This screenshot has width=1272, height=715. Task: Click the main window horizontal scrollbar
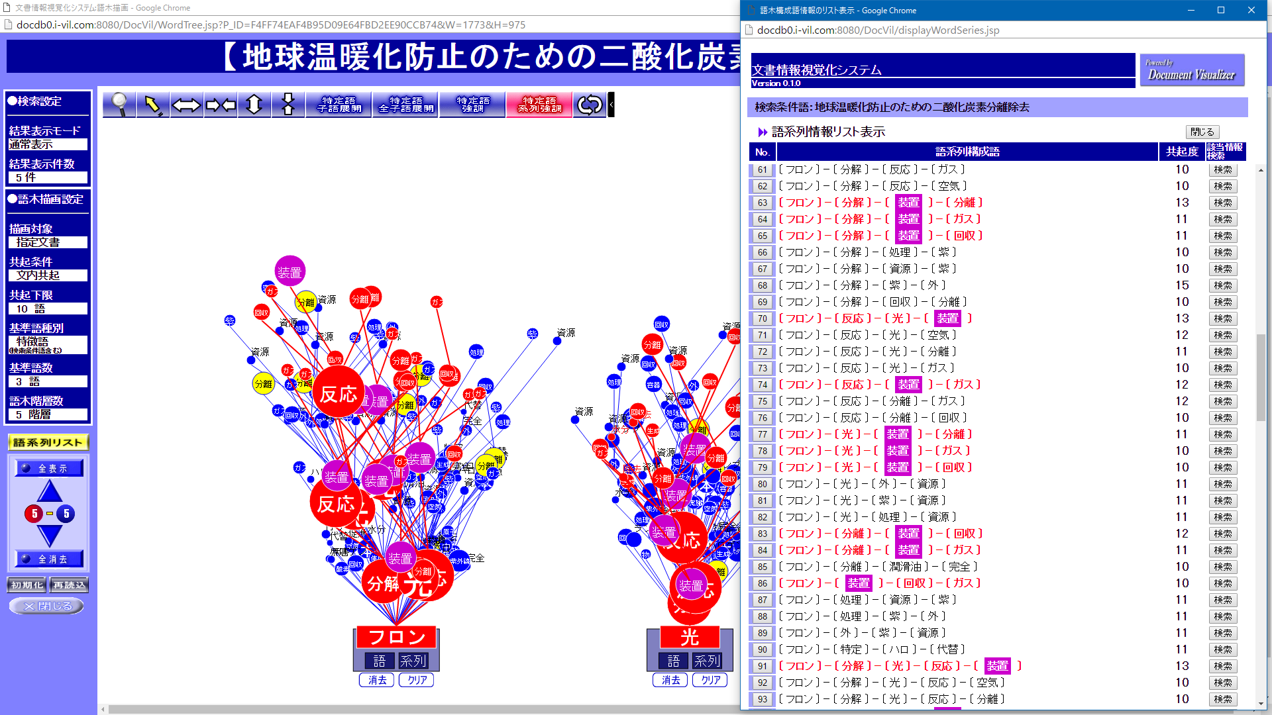click(x=424, y=709)
